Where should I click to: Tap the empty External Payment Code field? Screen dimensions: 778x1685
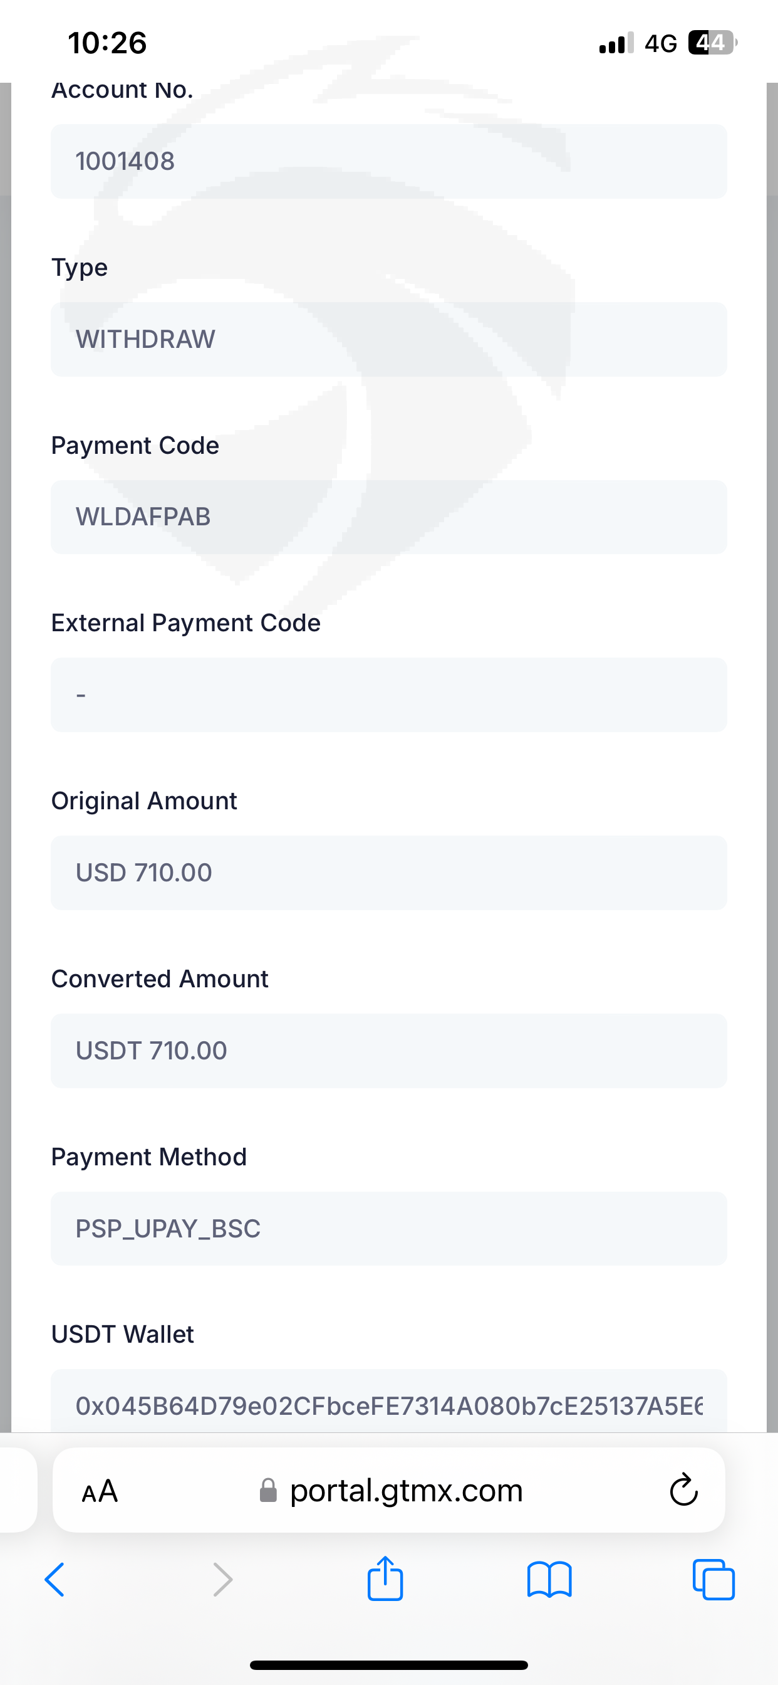point(389,695)
